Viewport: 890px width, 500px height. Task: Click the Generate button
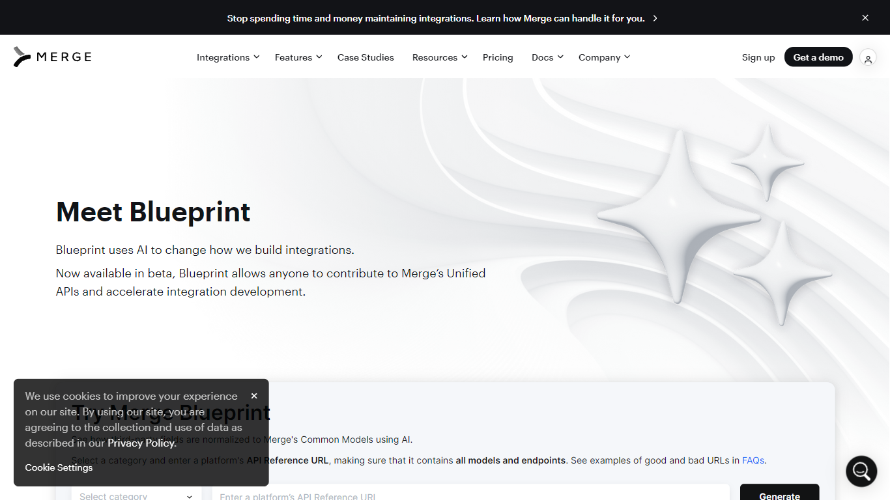(x=779, y=493)
